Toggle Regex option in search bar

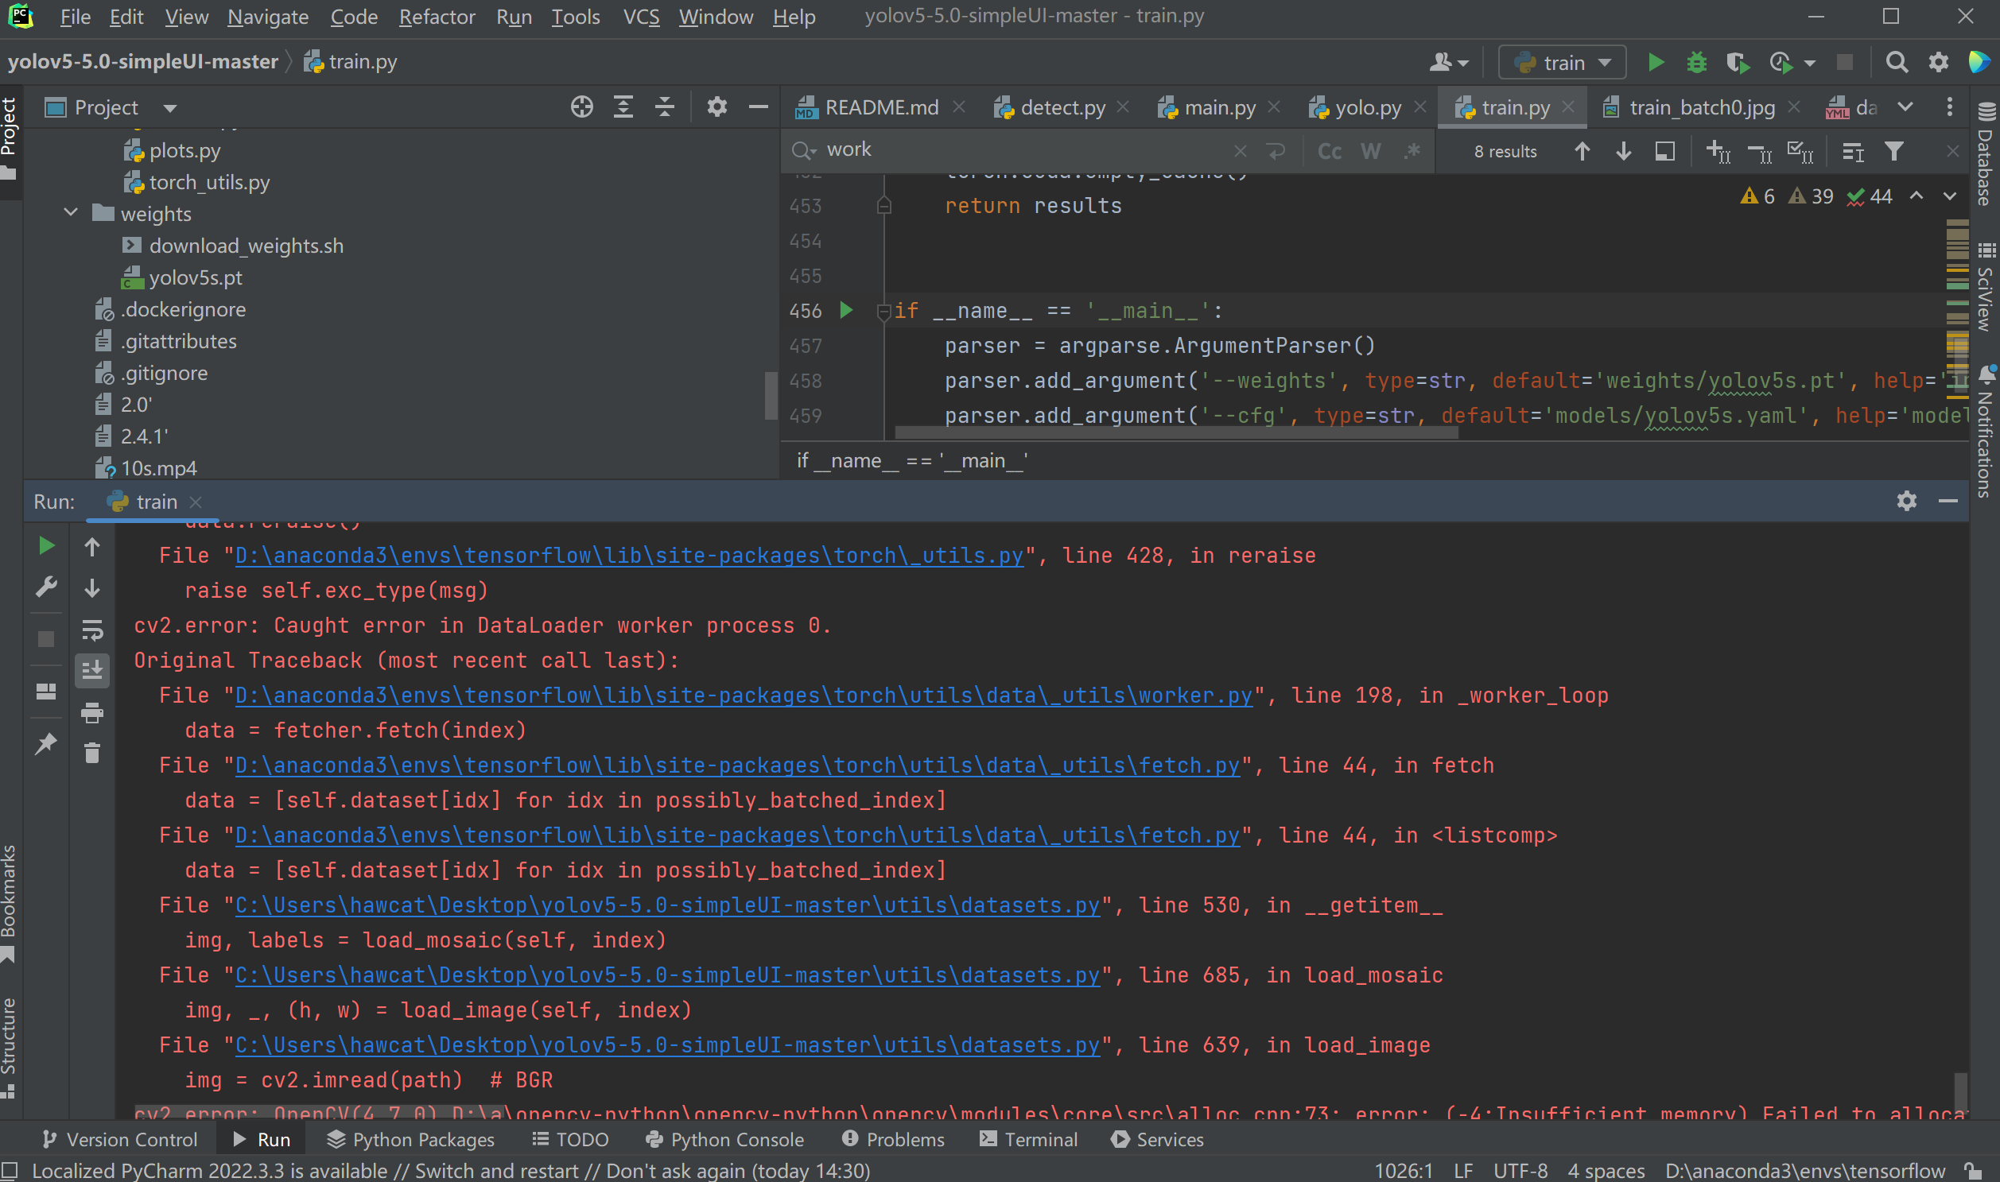[1412, 151]
